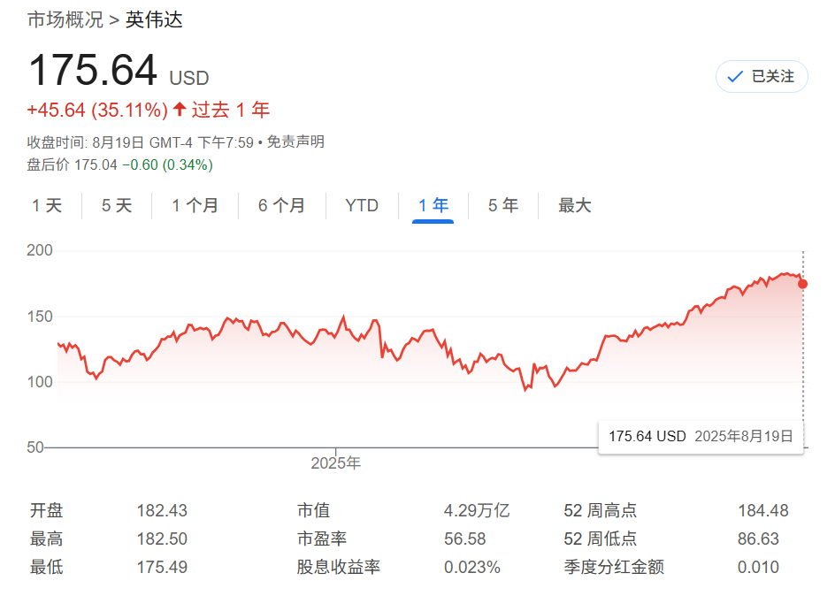Click the 175.64 main price value
Image resolution: width=835 pixels, height=596 pixels.
[93, 70]
